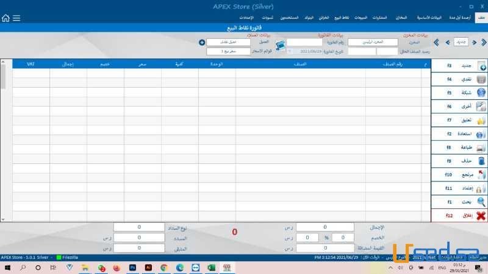The height and width of the screenshot is (274, 488).
Task: Jump to the last record double arrow
Action: pos(436,42)
